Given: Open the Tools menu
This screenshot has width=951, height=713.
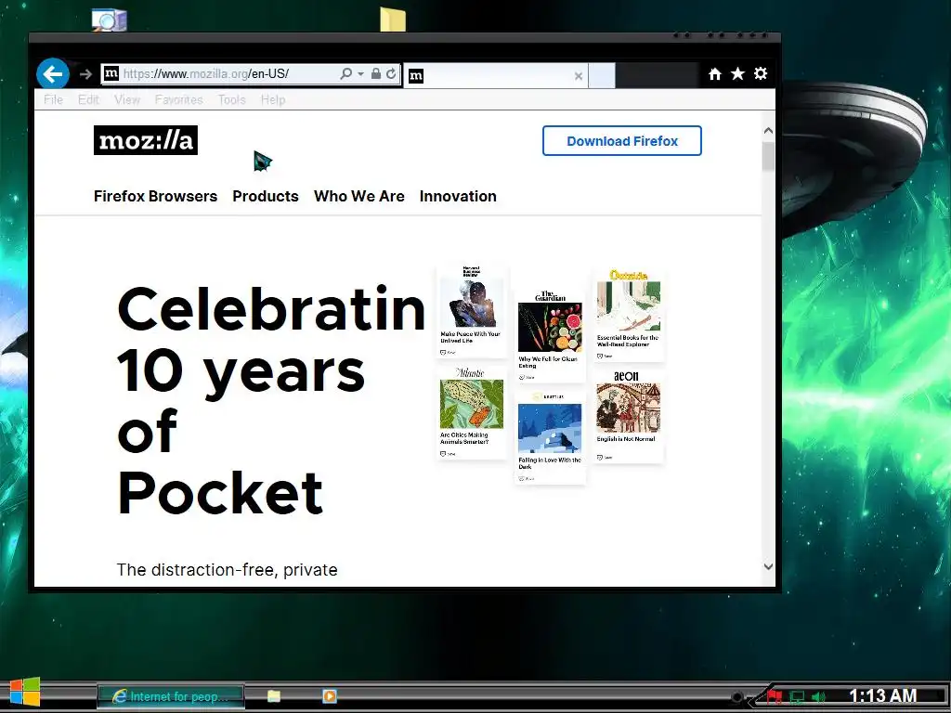Looking at the screenshot, I should 232,99.
